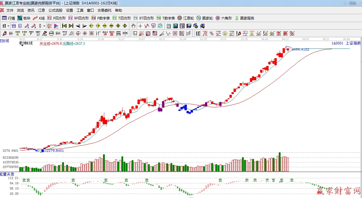Click the percent sign drawing tool
Screen dimensions: 362x198
point(211,33)
